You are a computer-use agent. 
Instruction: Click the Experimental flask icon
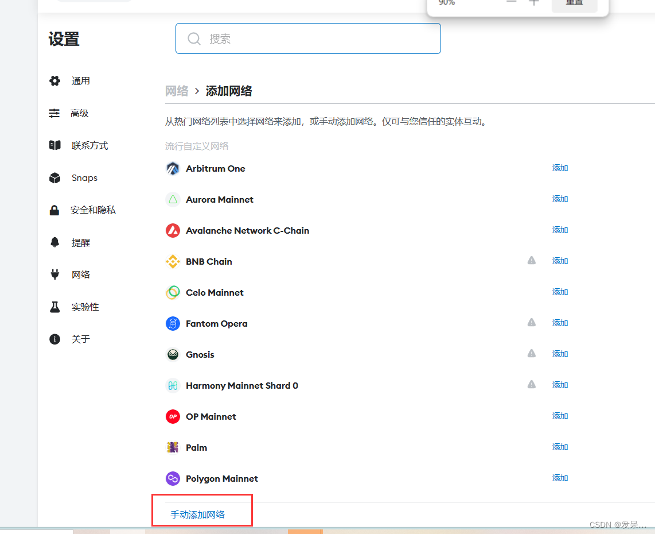tap(54, 307)
